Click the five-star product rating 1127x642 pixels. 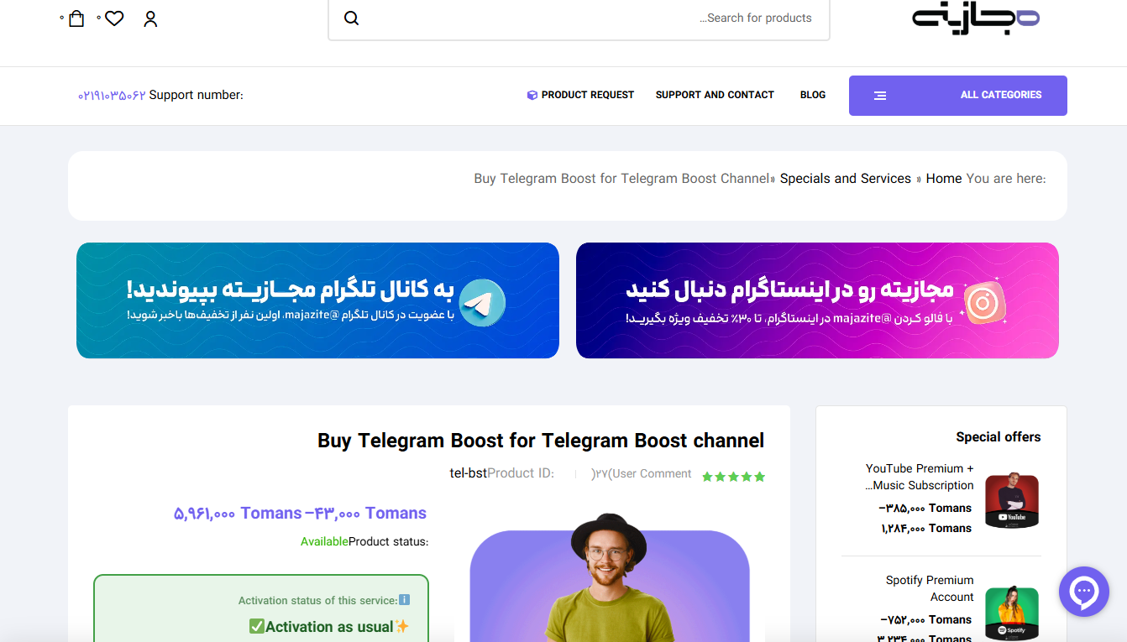click(x=733, y=477)
